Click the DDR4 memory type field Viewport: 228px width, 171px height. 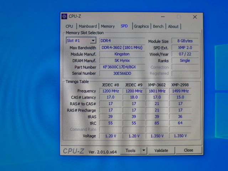(x=122, y=41)
